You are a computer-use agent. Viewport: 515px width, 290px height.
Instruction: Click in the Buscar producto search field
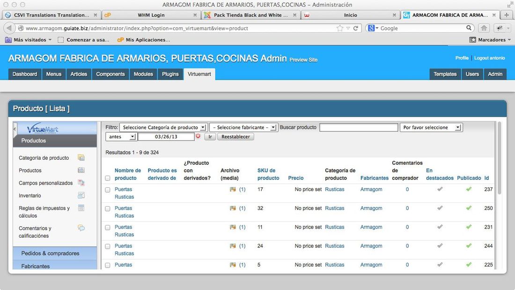pyautogui.click(x=358, y=127)
